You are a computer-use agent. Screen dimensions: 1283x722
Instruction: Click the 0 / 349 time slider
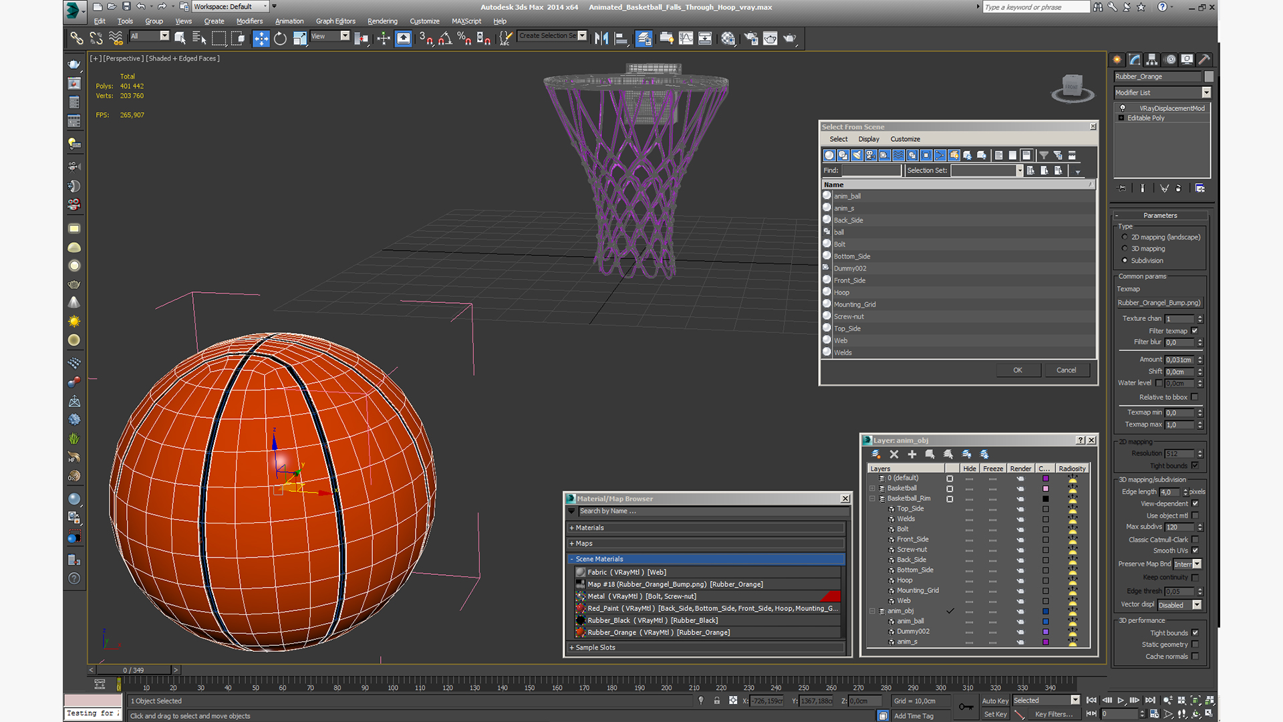point(134,670)
